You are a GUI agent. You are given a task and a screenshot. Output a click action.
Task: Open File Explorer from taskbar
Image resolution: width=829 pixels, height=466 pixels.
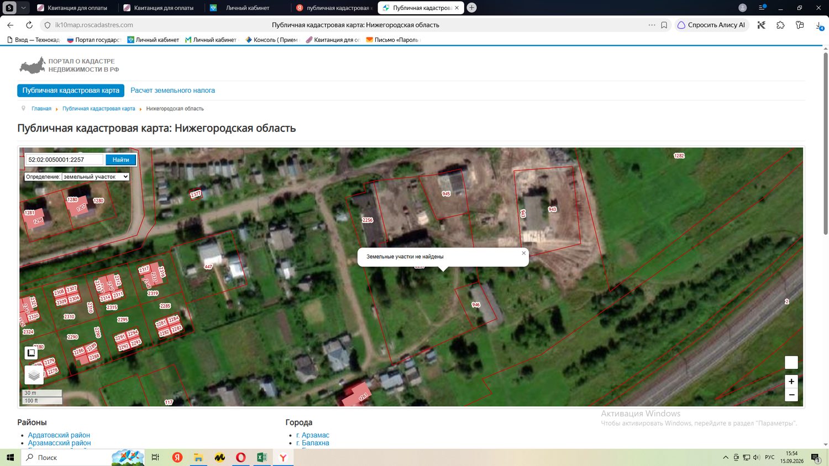[198, 457]
